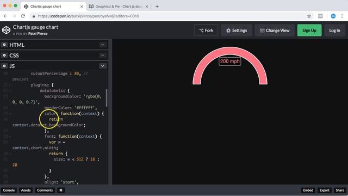
Task: Open the Console panel
Action: (x=9, y=190)
